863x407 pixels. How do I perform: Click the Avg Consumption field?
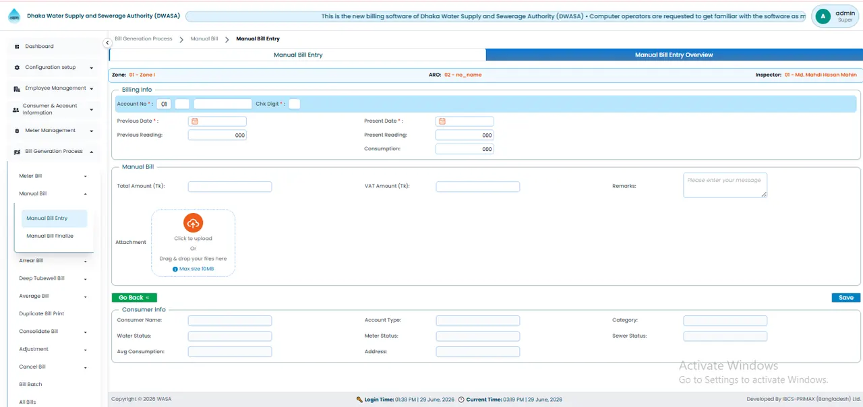coord(230,352)
